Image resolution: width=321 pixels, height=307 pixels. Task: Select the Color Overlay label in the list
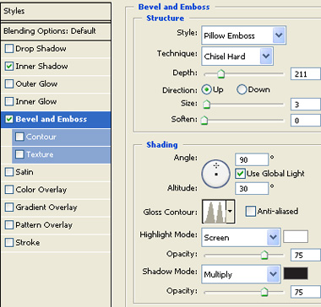pyautogui.click(x=41, y=190)
